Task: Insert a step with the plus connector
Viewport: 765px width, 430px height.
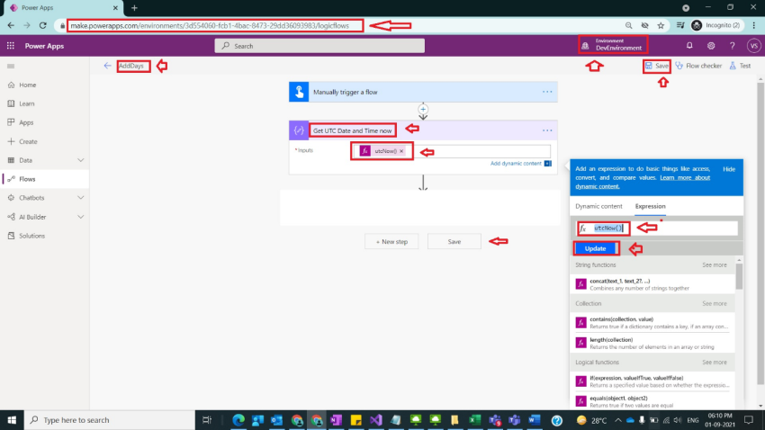Action: 423,109
